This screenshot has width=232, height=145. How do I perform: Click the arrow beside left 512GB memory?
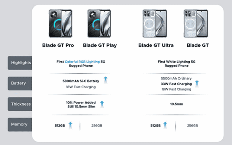point(70,125)
